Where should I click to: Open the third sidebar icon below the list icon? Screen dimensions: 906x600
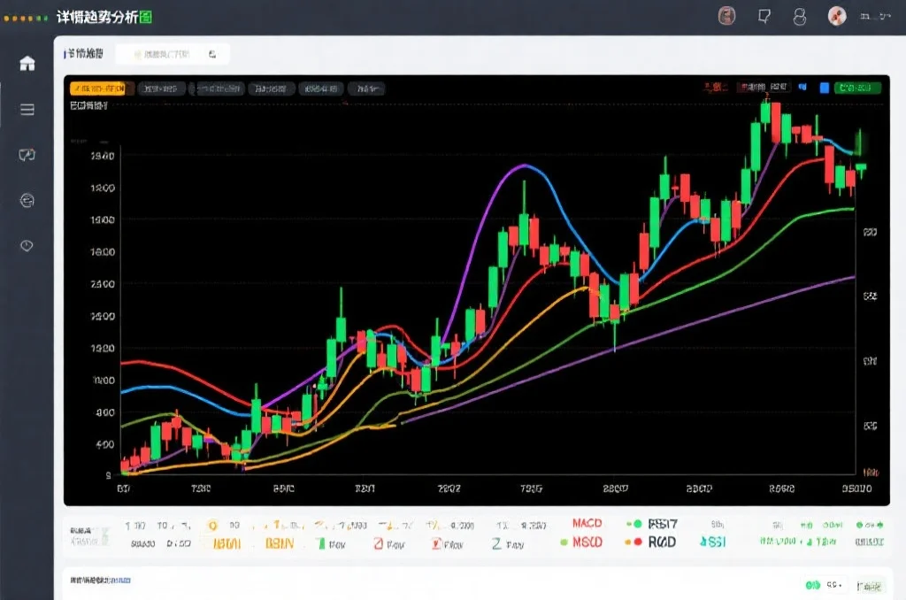pyautogui.click(x=27, y=155)
